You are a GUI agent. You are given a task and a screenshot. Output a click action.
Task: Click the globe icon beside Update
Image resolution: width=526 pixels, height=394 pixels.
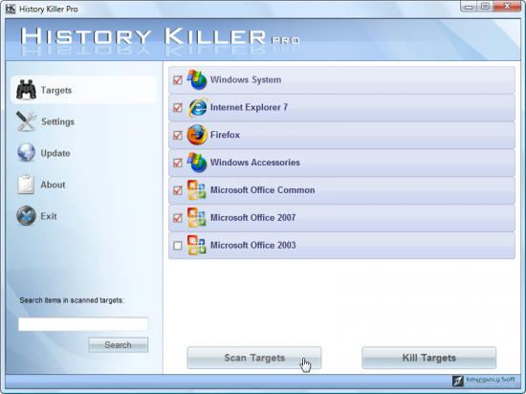click(26, 153)
